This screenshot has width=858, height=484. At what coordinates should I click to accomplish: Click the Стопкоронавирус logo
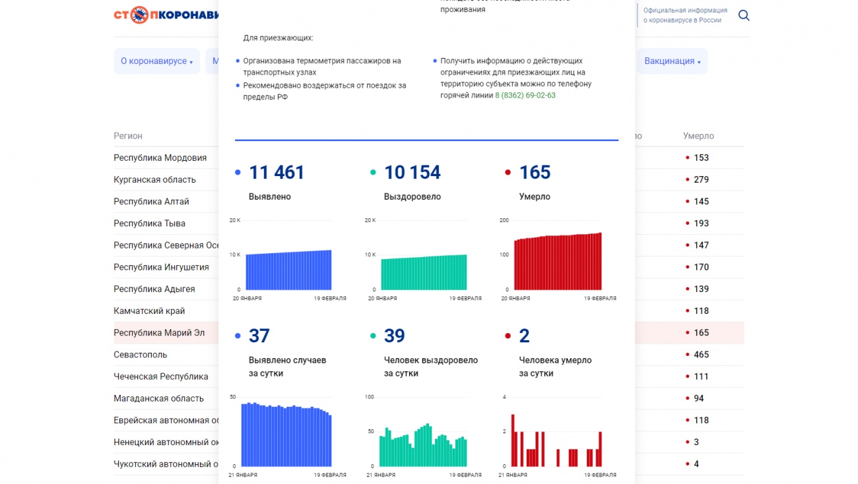[166, 15]
